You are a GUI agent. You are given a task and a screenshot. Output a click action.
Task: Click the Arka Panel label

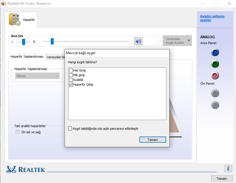[x=208, y=43]
